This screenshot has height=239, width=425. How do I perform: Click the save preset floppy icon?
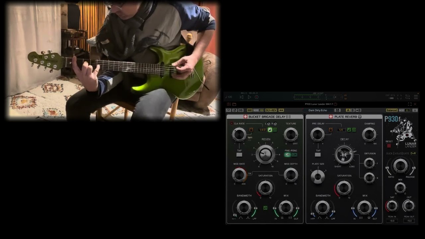click(337, 110)
